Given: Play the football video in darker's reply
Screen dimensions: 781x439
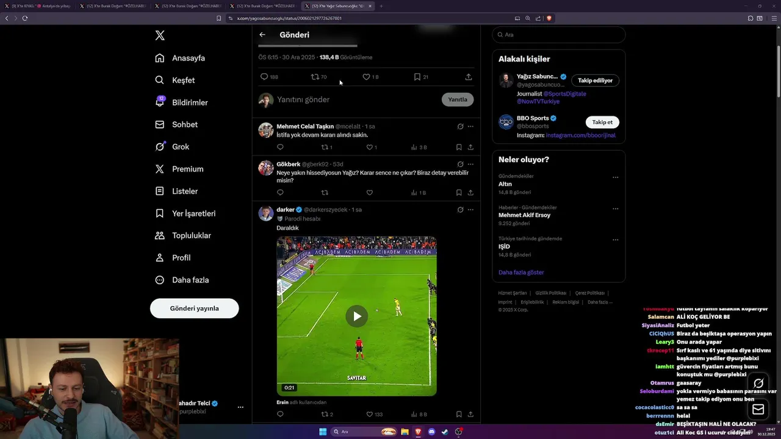Looking at the screenshot, I should point(357,316).
